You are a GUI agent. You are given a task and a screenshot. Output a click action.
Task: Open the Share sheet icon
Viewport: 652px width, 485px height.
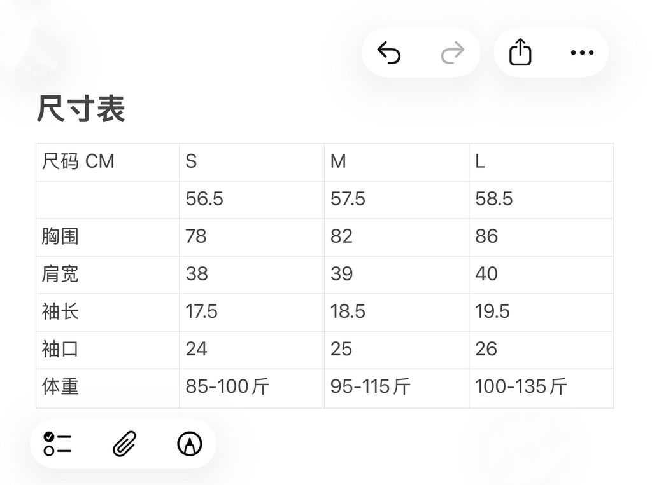coord(520,52)
